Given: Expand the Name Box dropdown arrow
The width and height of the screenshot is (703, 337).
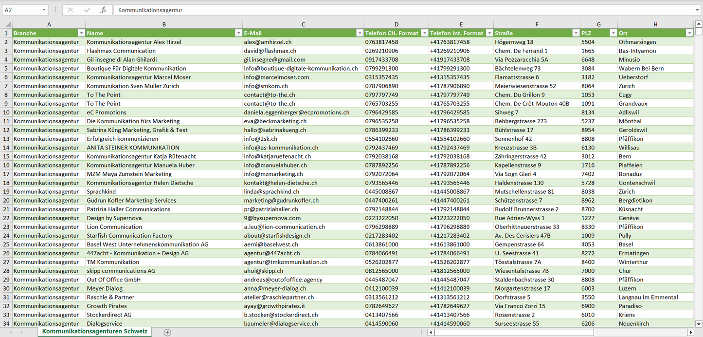Looking at the screenshot, I should coord(44,10).
